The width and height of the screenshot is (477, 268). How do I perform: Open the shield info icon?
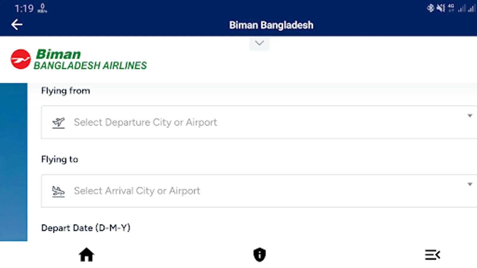click(259, 255)
